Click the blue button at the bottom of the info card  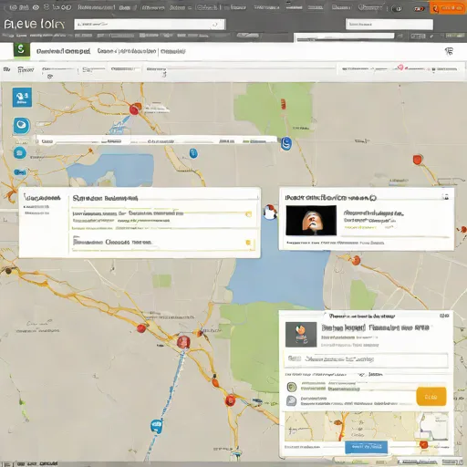366,447
